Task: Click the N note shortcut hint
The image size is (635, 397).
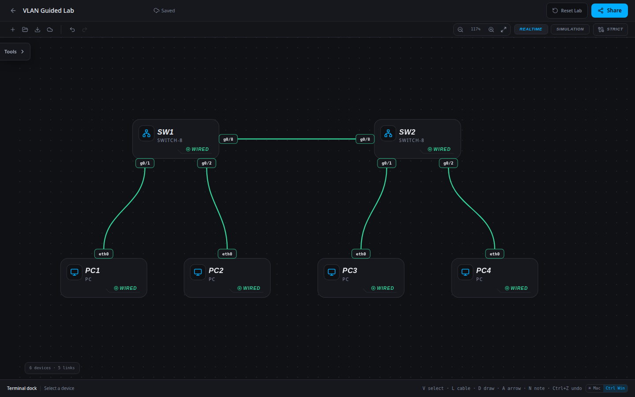Action: (x=537, y=388)
